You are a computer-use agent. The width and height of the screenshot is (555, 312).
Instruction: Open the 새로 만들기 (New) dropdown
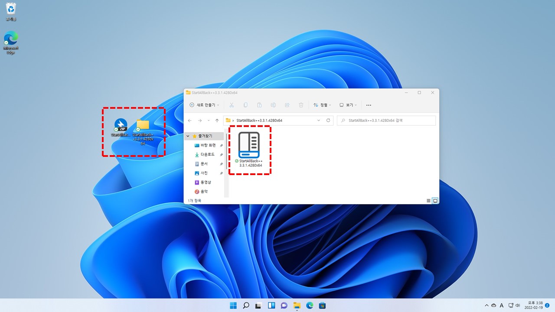(204, 105)
